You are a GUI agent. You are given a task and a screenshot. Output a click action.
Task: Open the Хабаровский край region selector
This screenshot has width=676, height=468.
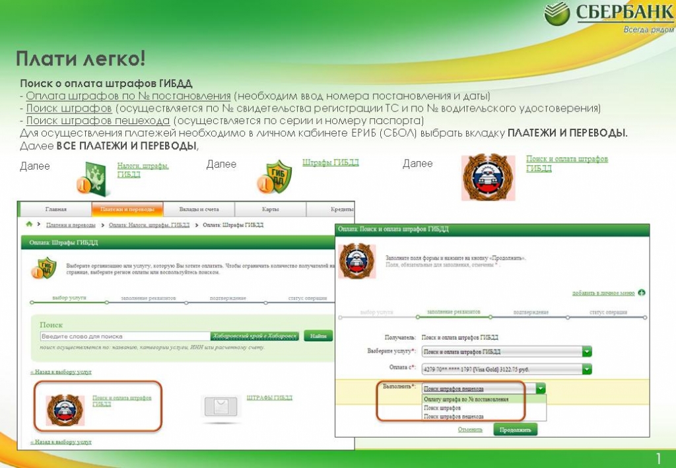255,336
